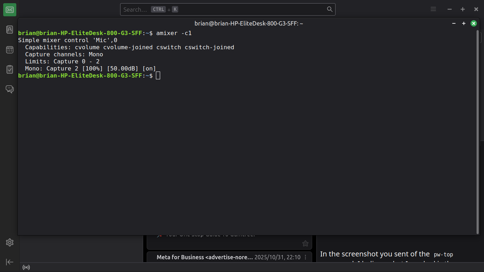Click the Capabilities line in terminal
Image resolution: width=484 pixels, height=272 pixels.
(130, 47)
